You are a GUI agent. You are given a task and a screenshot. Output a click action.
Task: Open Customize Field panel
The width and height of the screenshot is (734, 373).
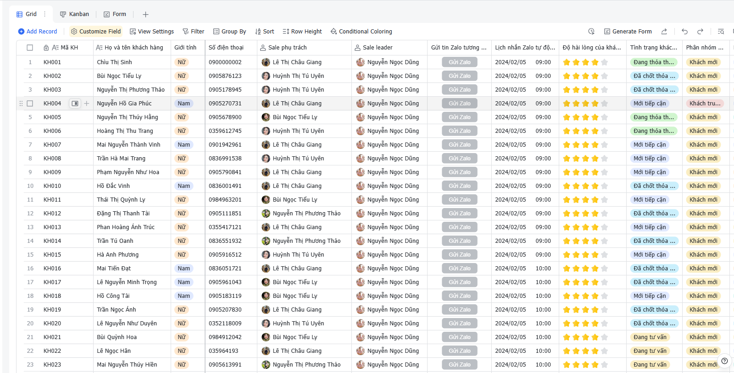pos(96,32)
